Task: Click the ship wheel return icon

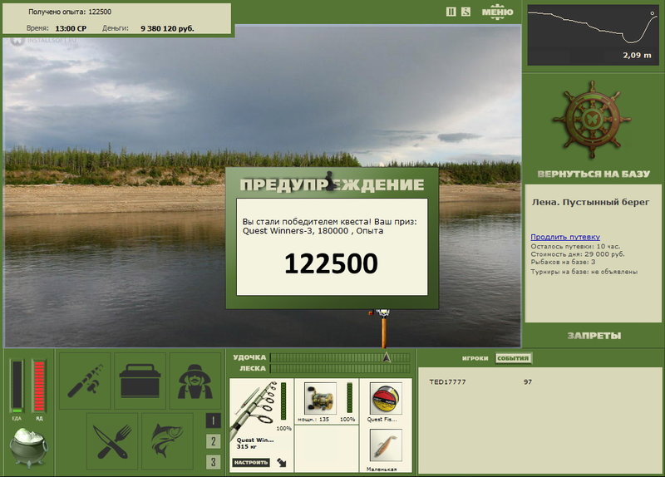Action: tap(592, 120)
